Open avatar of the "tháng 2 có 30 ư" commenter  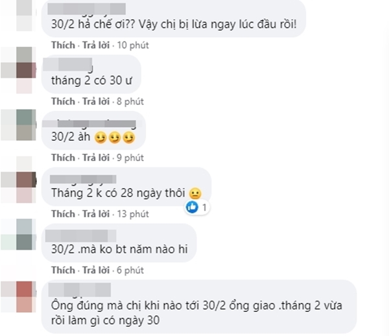click(19, 70)
